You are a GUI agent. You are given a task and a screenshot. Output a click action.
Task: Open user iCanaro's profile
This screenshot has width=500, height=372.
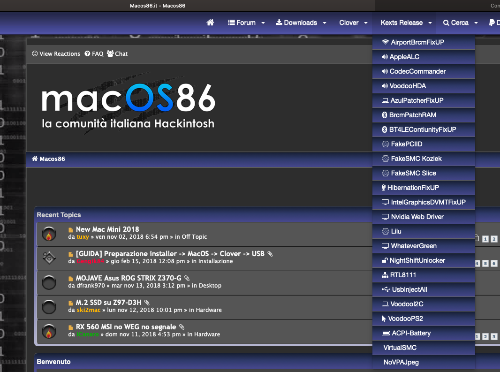88,334
